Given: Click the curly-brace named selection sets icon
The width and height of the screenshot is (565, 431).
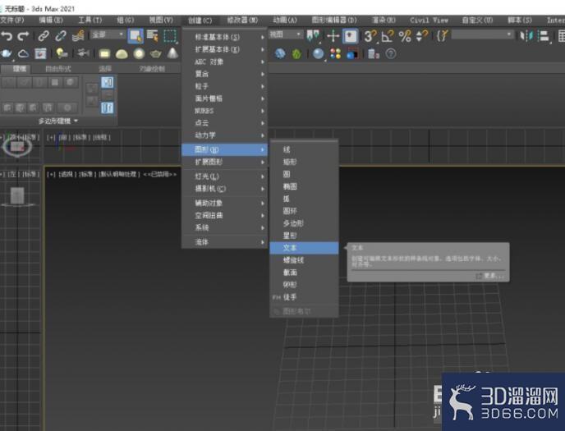Looking at the screenshot, I should pyautogui.click(x=443, y=36).
